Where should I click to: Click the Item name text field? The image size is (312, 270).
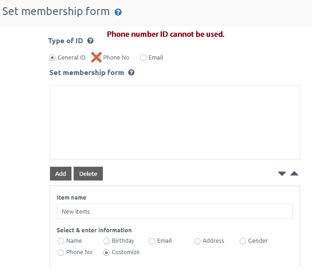(175, 211)
